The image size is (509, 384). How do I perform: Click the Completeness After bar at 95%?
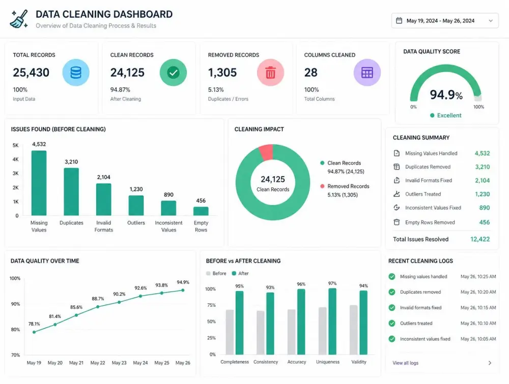click(240, 323)
